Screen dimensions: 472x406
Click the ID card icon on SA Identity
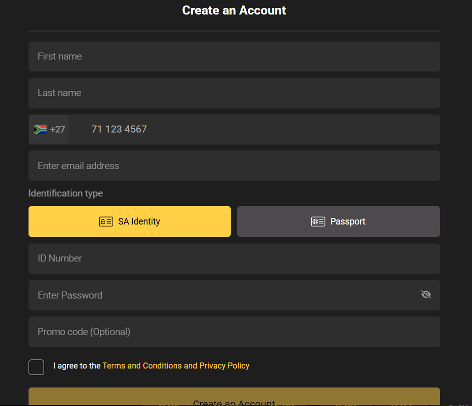coord(106,221)
